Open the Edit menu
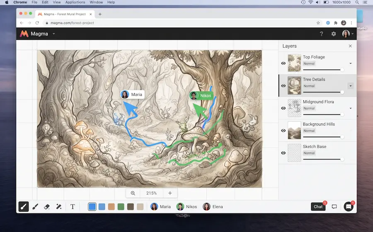Viewport: 373px width, 232px height. [45, 2]
